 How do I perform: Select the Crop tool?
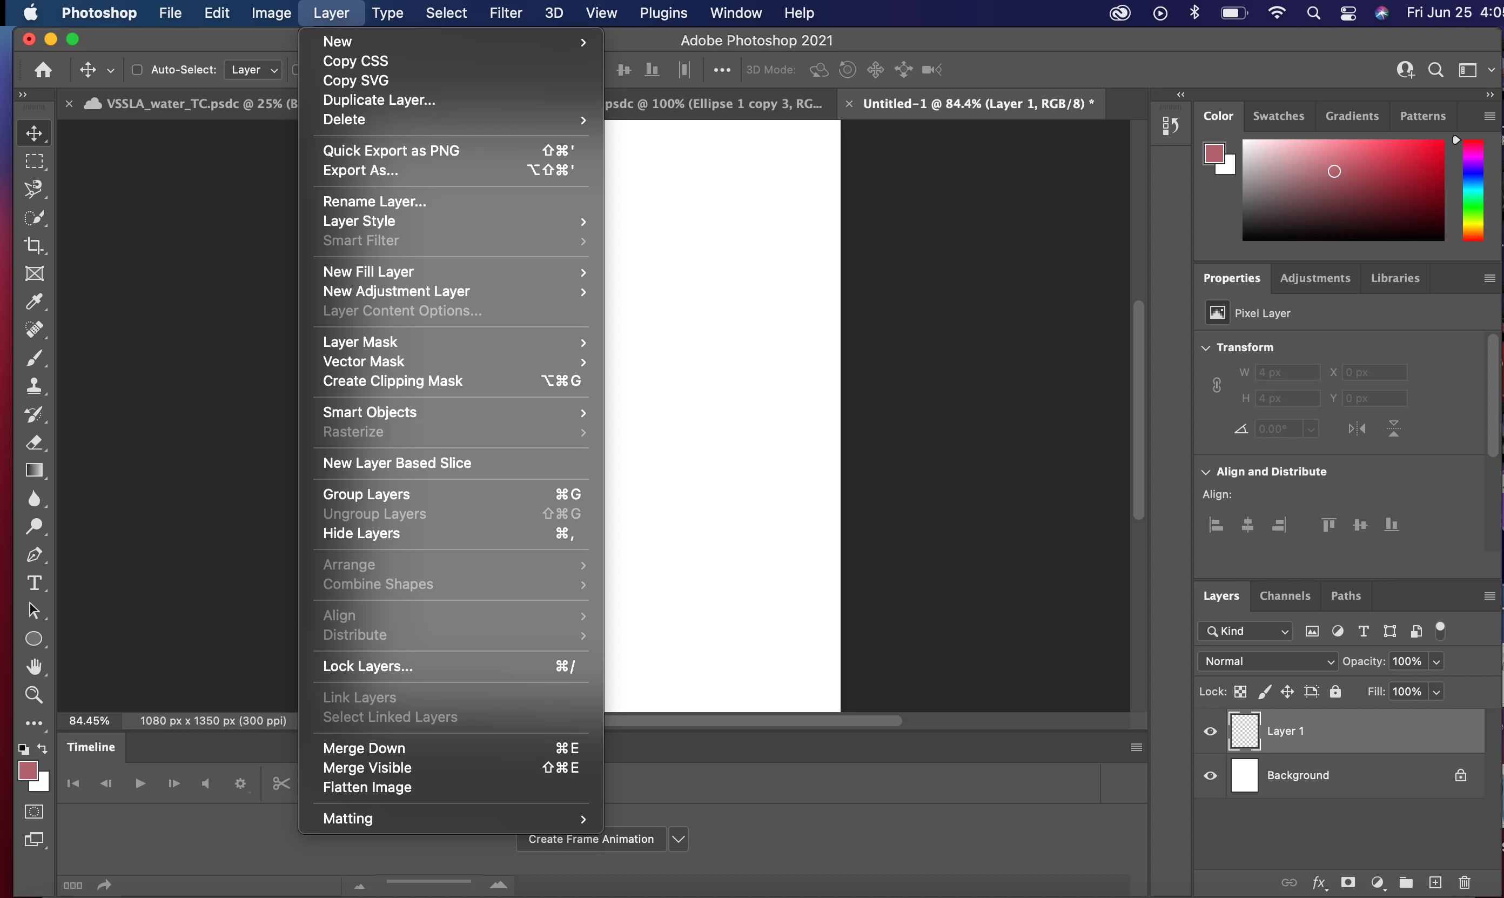(34, 245)
